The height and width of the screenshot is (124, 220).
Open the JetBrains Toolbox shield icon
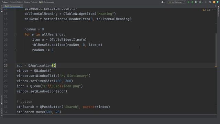pyautogui.click(x=218, y=2)
